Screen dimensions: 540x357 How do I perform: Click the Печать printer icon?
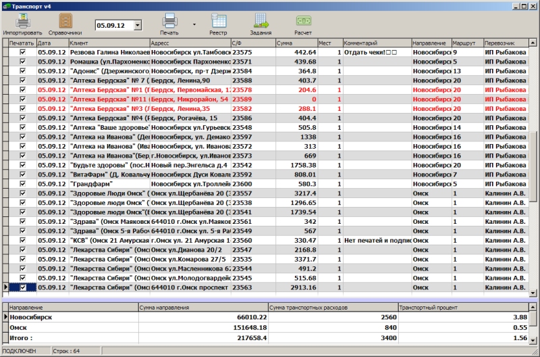coord(170,21)
